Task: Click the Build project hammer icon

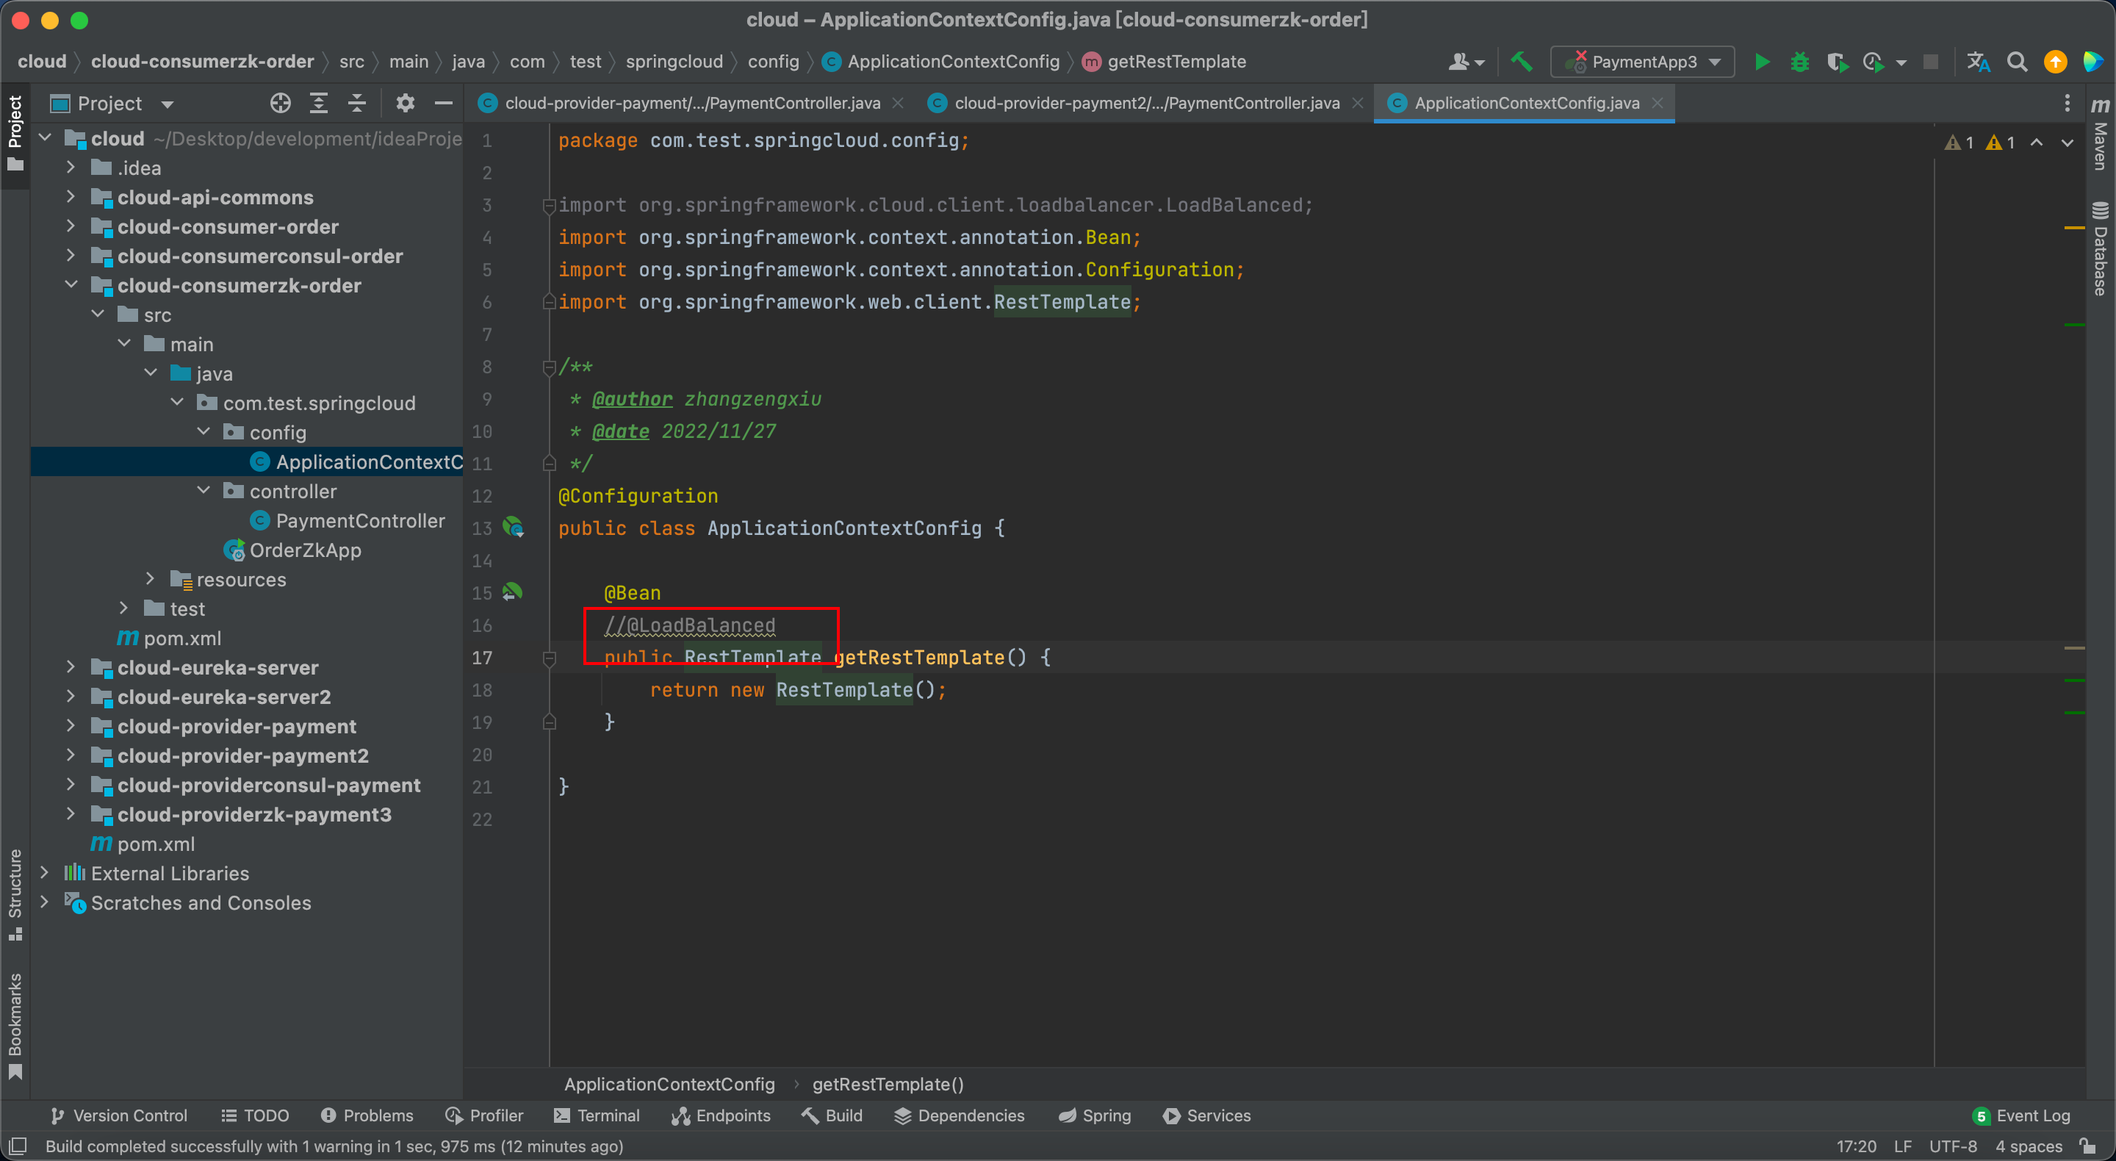Action: (x=1522, y=62)
